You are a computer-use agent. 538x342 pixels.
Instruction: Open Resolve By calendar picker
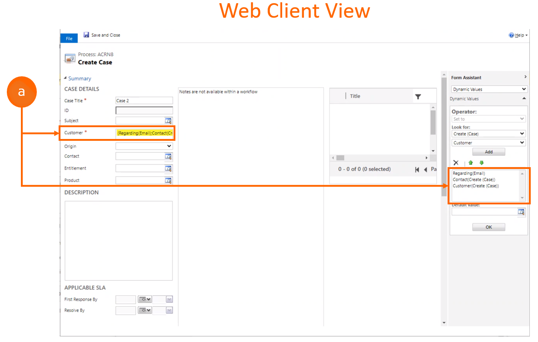144,310
